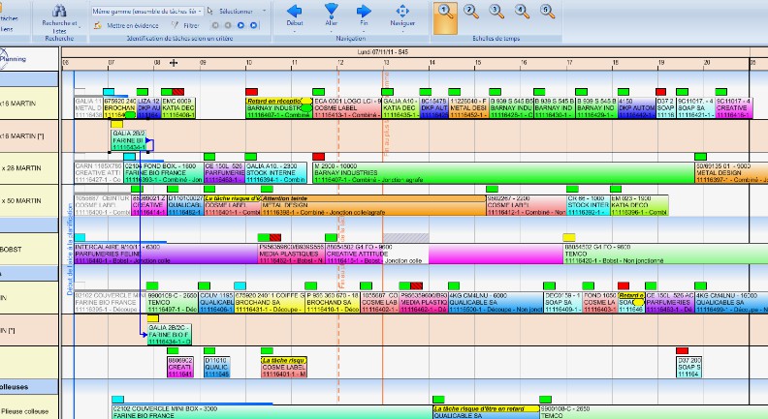Jump to Début with left blue arrow
Screen dimensions: 768x419
(x=295, y=11)
